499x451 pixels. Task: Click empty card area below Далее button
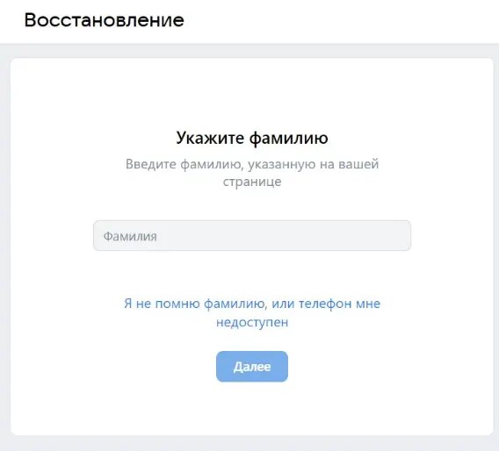252,408
